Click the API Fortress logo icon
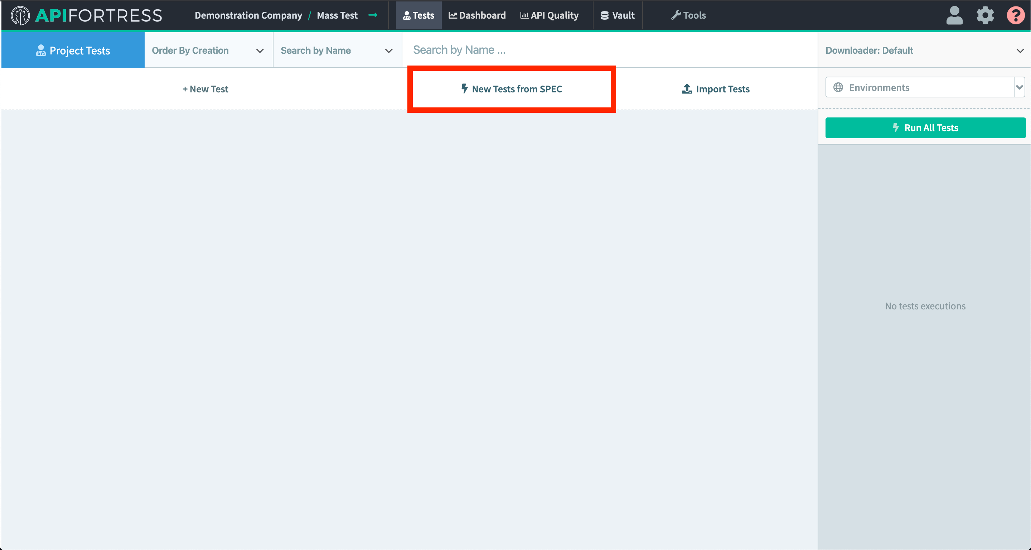Screen dimensions: 1031x550 coord(20,16)
